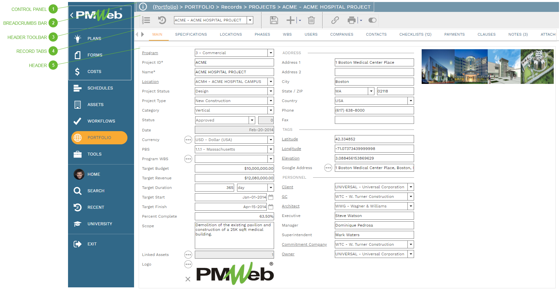Image resolution: width=560 pixels, height=290 pixels.
Task: Click the (Portfolio) breadcrumb link
Action: coord(165,7)
